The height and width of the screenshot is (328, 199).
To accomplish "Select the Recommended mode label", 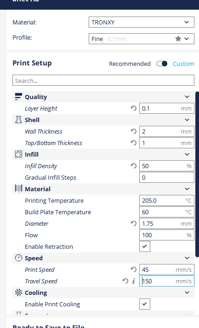I will point(130,64).
